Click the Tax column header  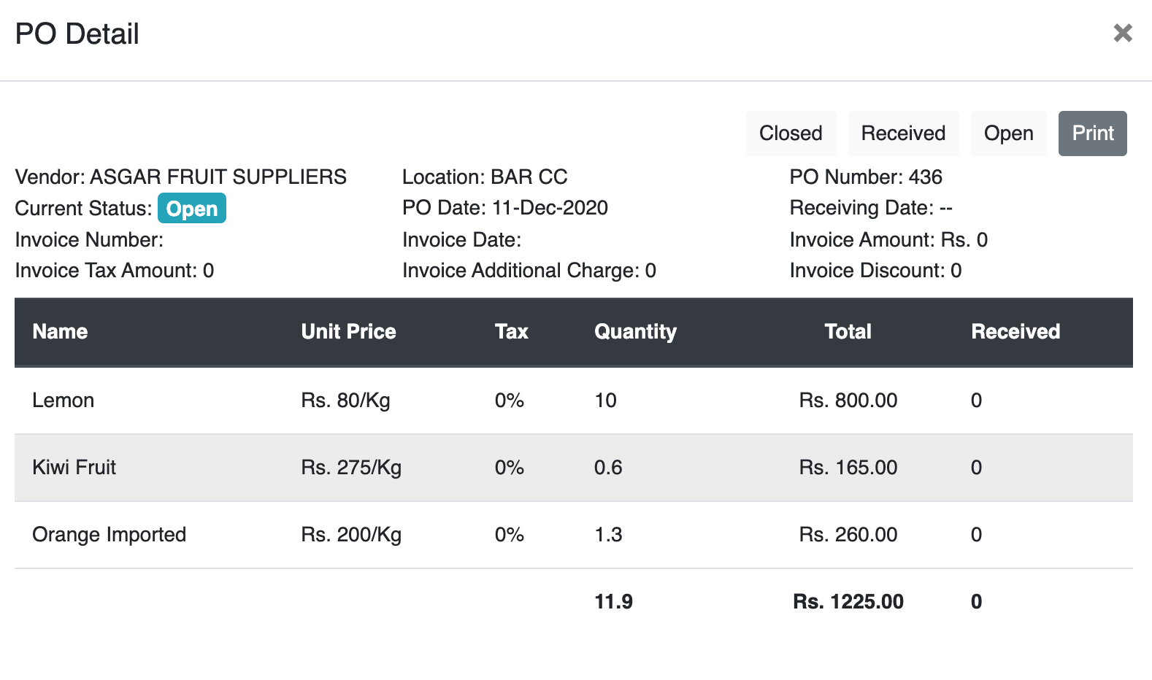point(511,332)
